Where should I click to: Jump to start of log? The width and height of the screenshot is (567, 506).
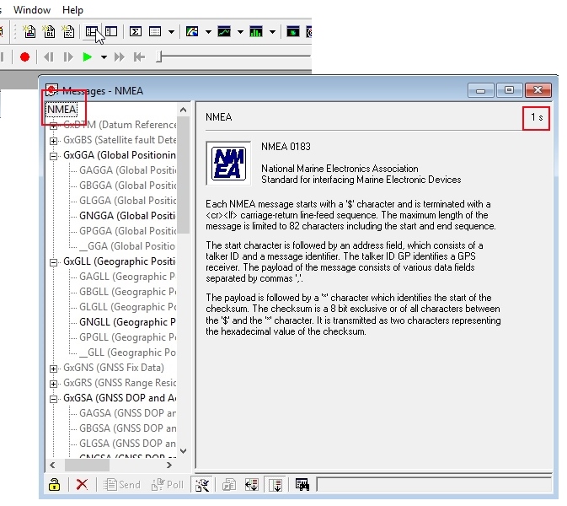point(139,57)
